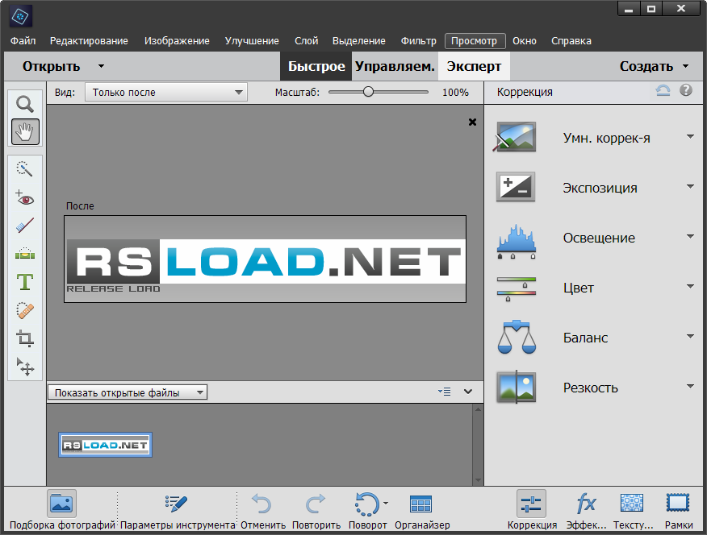Open the Окно menu
The image size is (707, 535).
tap(525, 41)
